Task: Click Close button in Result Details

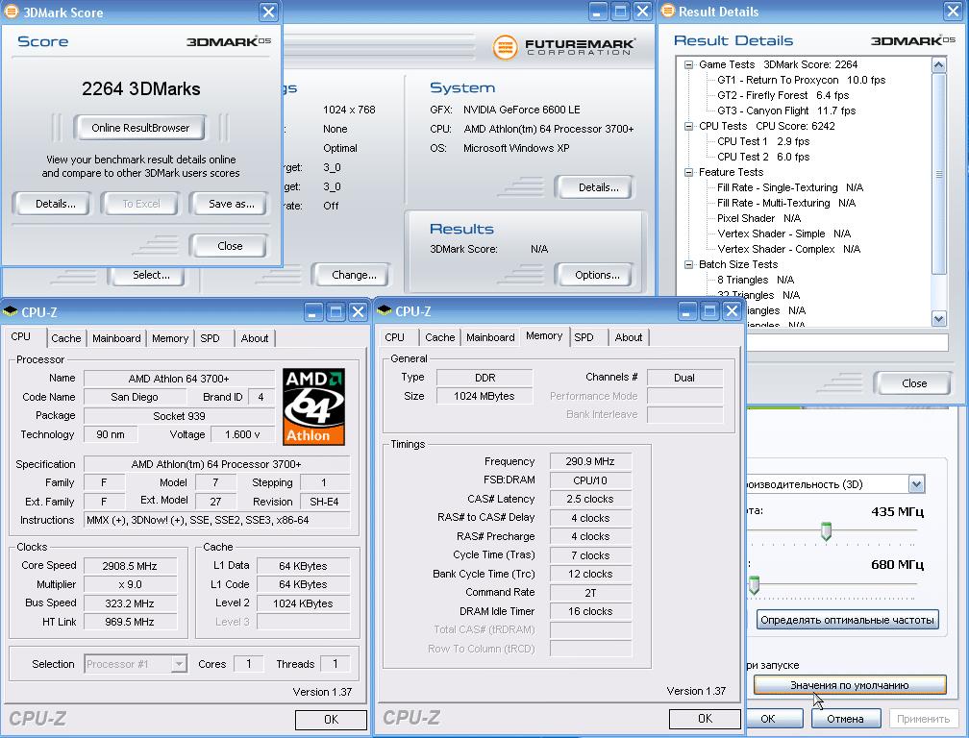Action: pyautogui.click(x=914, y=383)
